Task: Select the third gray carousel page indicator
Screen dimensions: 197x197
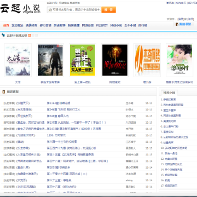Action: click(x=37, y=35)
